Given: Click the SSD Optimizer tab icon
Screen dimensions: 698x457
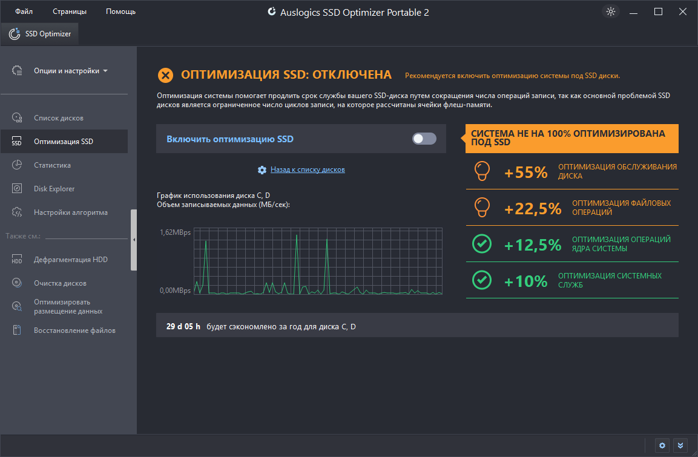Looking at the screenshot, I should point(15,34).
